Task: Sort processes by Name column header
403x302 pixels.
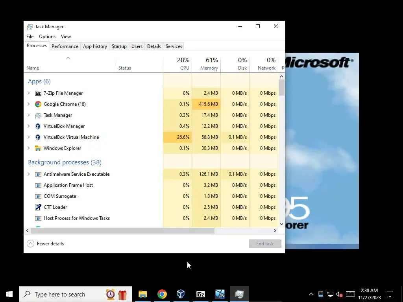Action: coord(70,63)
